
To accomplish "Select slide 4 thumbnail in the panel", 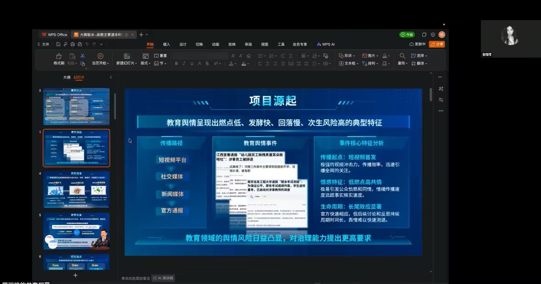I will pyautogui.click(x=76, y=189).
